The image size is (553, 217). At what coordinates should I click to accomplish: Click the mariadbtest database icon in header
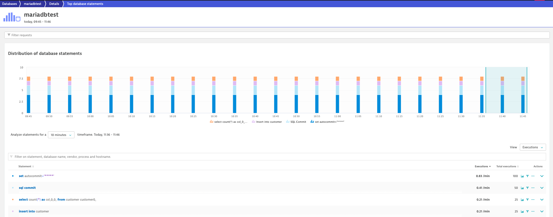(12, 17)
